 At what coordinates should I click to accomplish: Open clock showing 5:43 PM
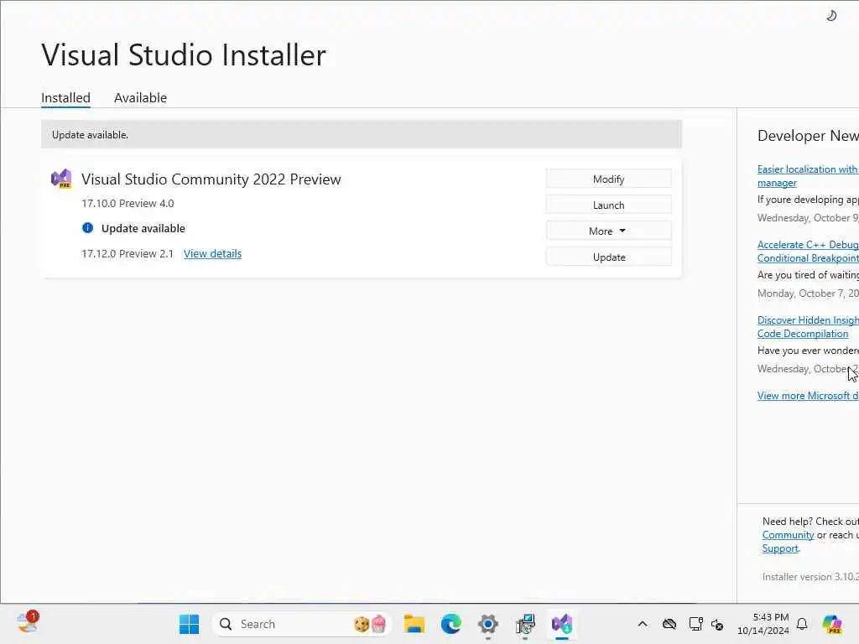tap(763, 624)
